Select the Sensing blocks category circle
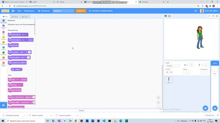Screen dimensions: 220x123 [x=3, y=47]
